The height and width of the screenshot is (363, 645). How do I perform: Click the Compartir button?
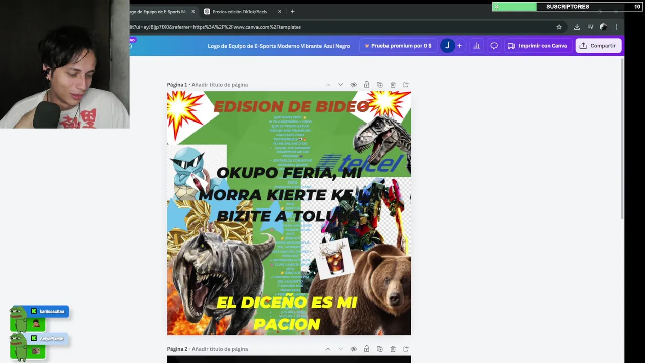(598, 46)
